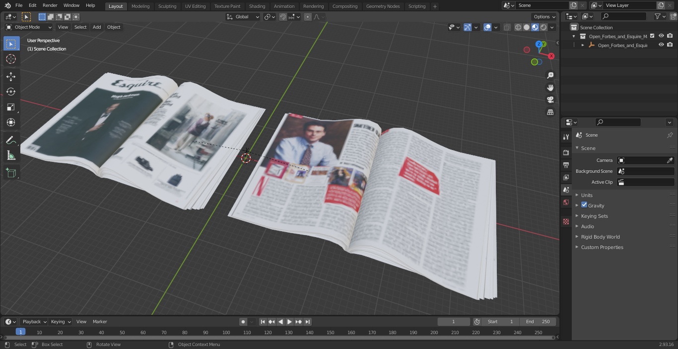Click the End frame field

[x=538, y=322]
